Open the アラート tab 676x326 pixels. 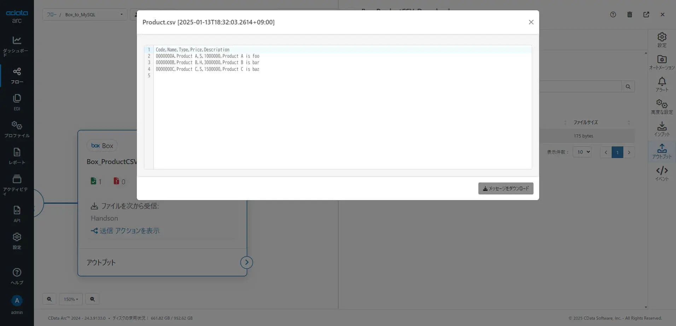point(662,85)
